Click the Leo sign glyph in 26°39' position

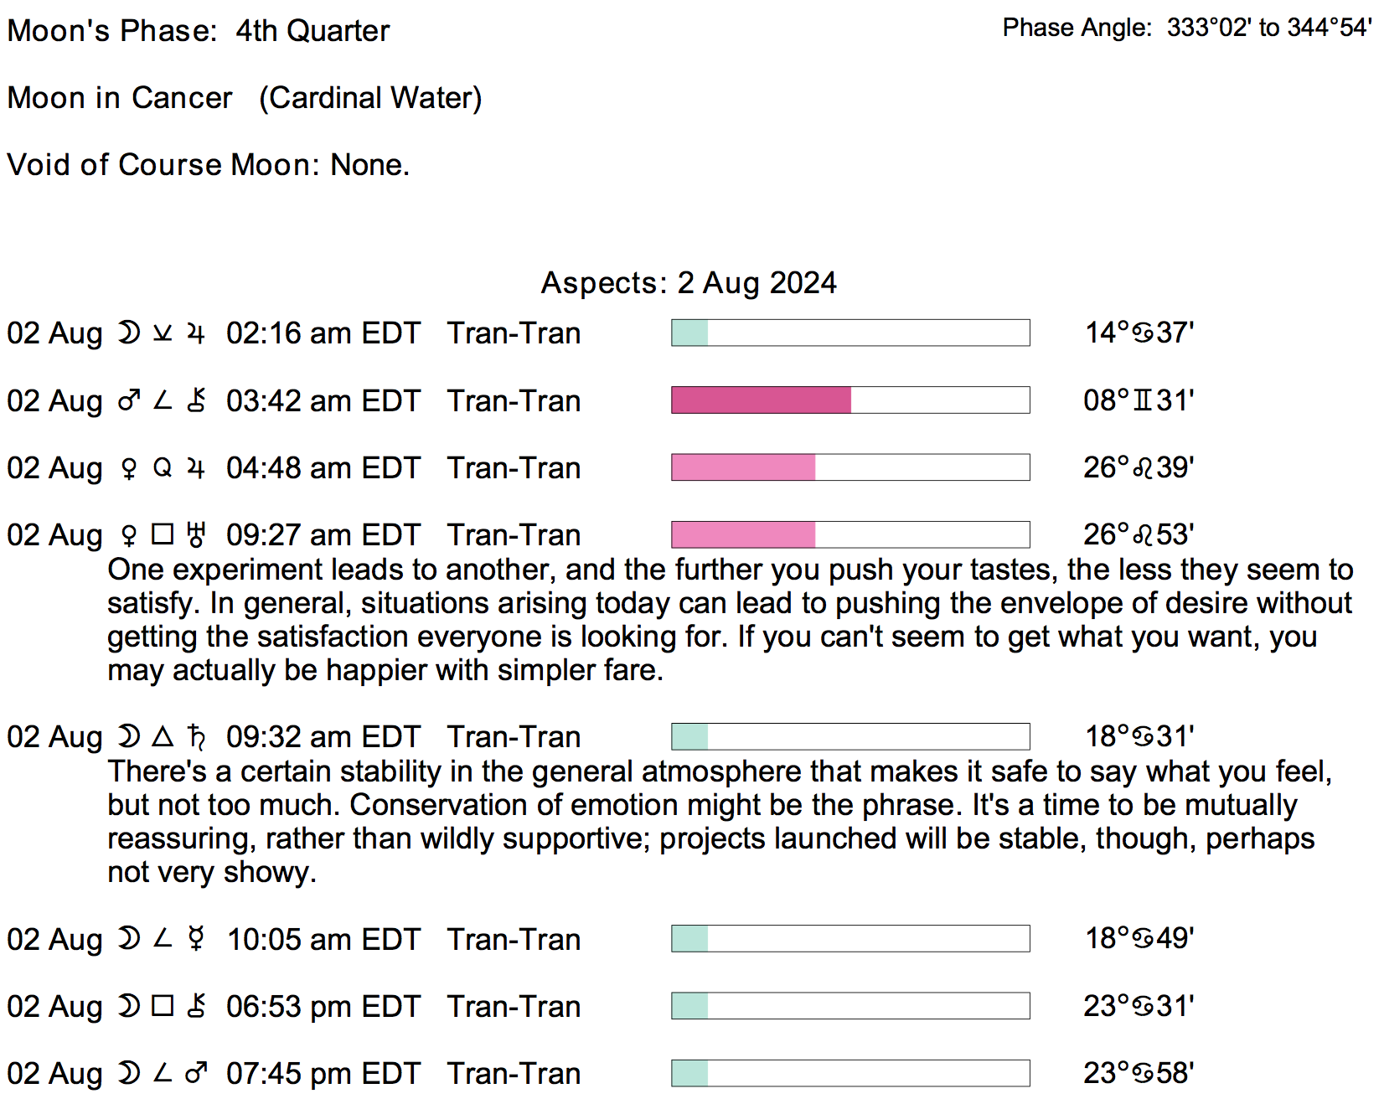(x=1143, y=468)
